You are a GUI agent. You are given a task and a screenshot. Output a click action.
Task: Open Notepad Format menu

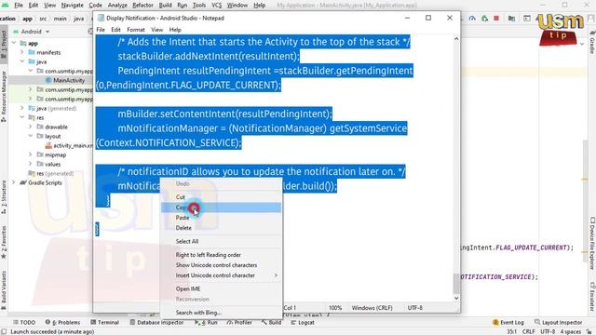(x=136, y=30)
